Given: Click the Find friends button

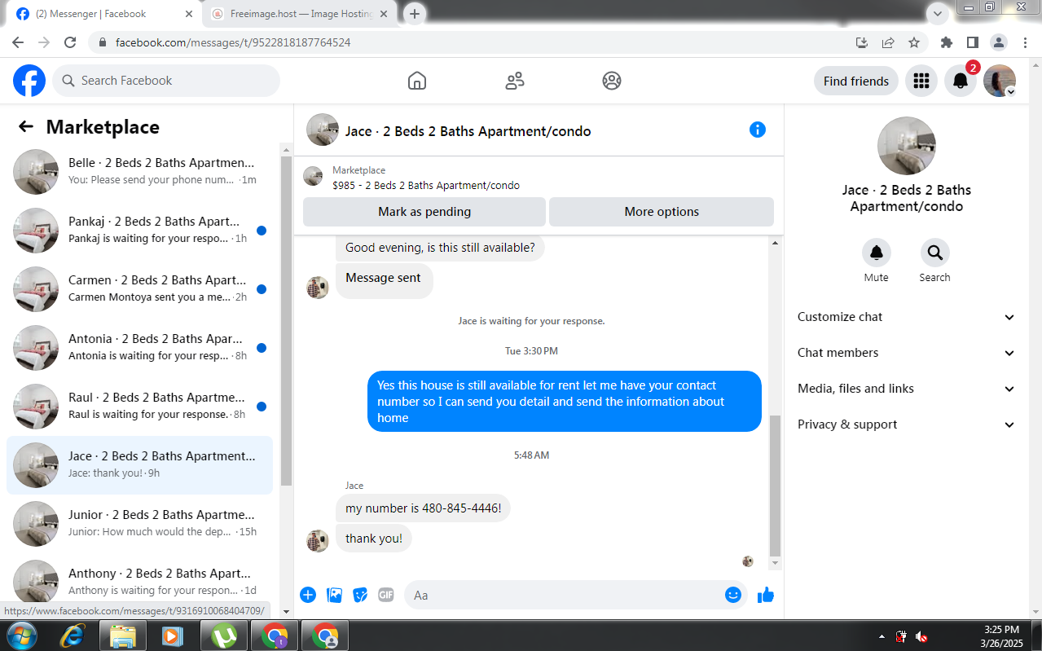Looking at the screenshot, I should point(856,81).
